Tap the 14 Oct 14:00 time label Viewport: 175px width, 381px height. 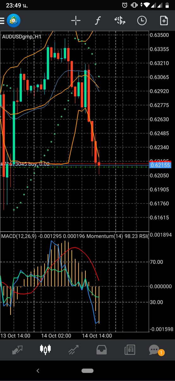pyautogui.click(x=97, y=336)
